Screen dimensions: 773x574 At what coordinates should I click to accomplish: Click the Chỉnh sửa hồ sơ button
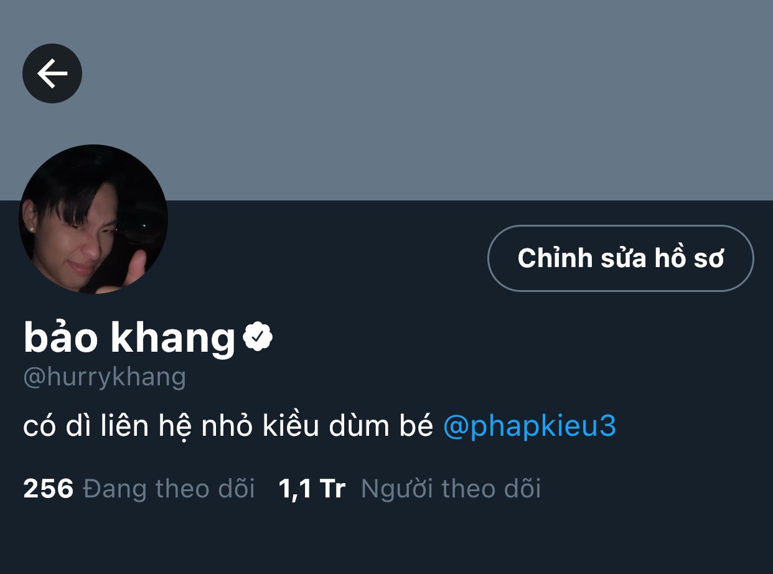point(621,258)
